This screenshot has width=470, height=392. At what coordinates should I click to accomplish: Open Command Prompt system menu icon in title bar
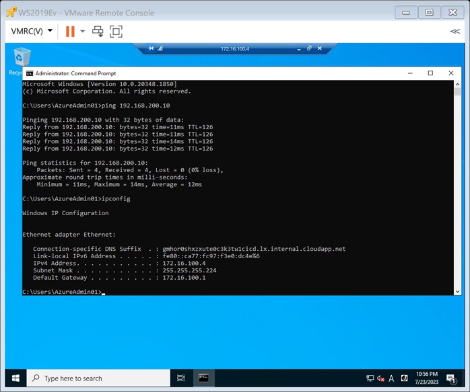(30, 73)
